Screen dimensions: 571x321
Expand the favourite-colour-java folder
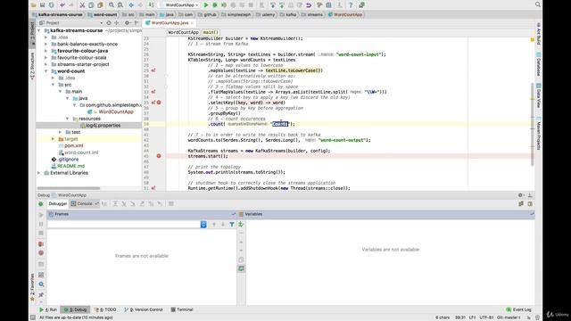[46, 51]
